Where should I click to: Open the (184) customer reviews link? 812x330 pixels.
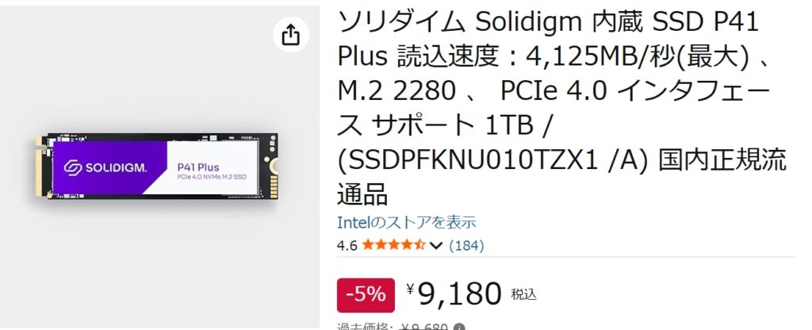(x=466, y=246)
